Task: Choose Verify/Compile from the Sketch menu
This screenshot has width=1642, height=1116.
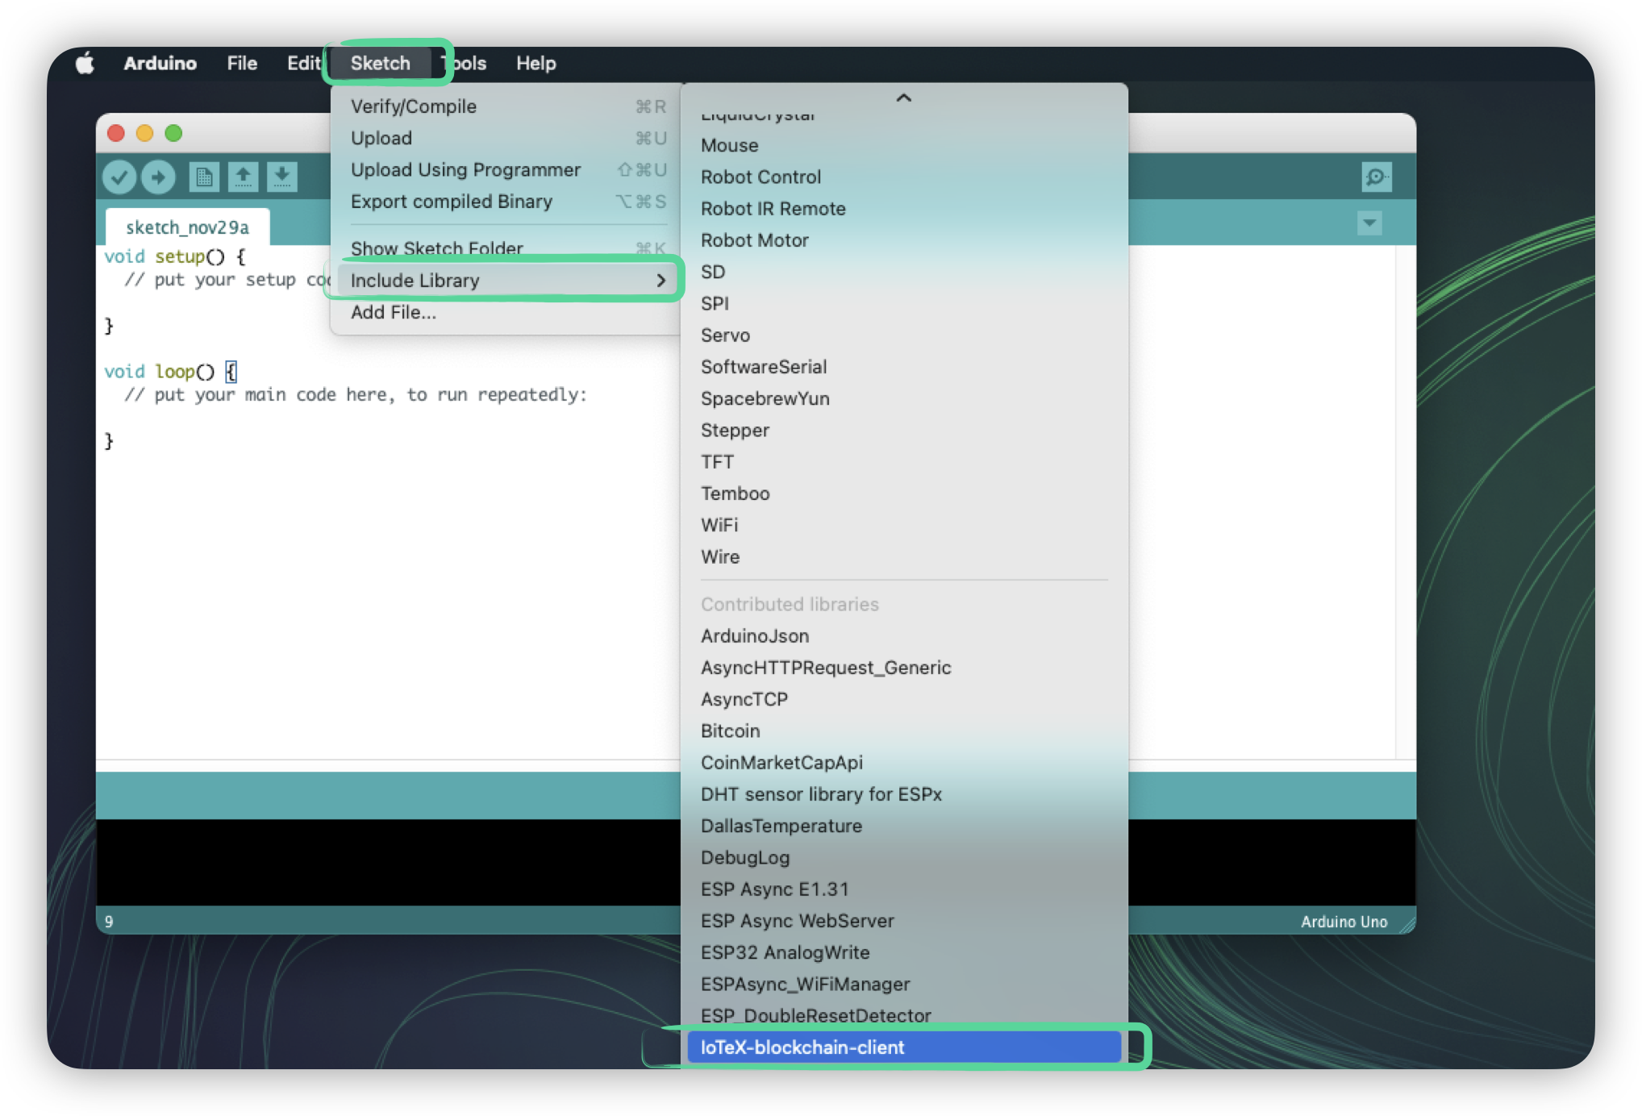Action: (x=414, y=106)
